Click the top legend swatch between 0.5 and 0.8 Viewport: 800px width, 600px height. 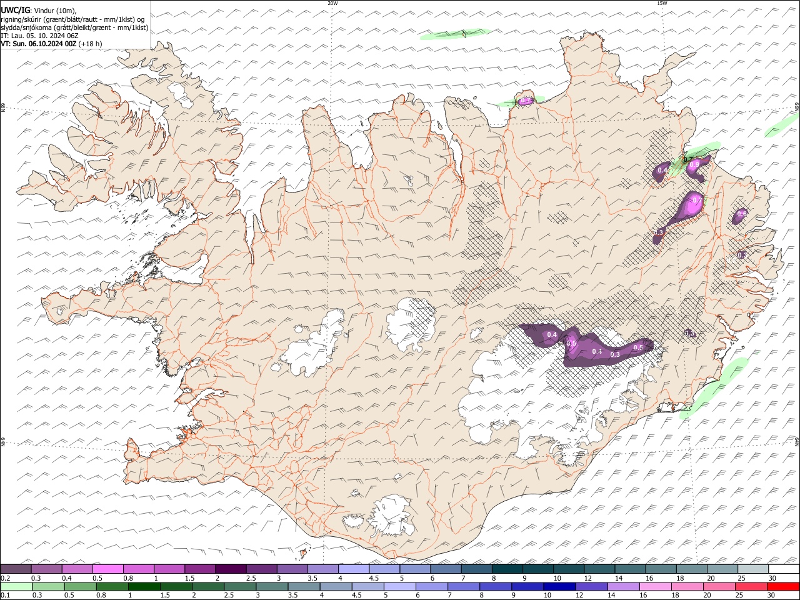[108, 569]
